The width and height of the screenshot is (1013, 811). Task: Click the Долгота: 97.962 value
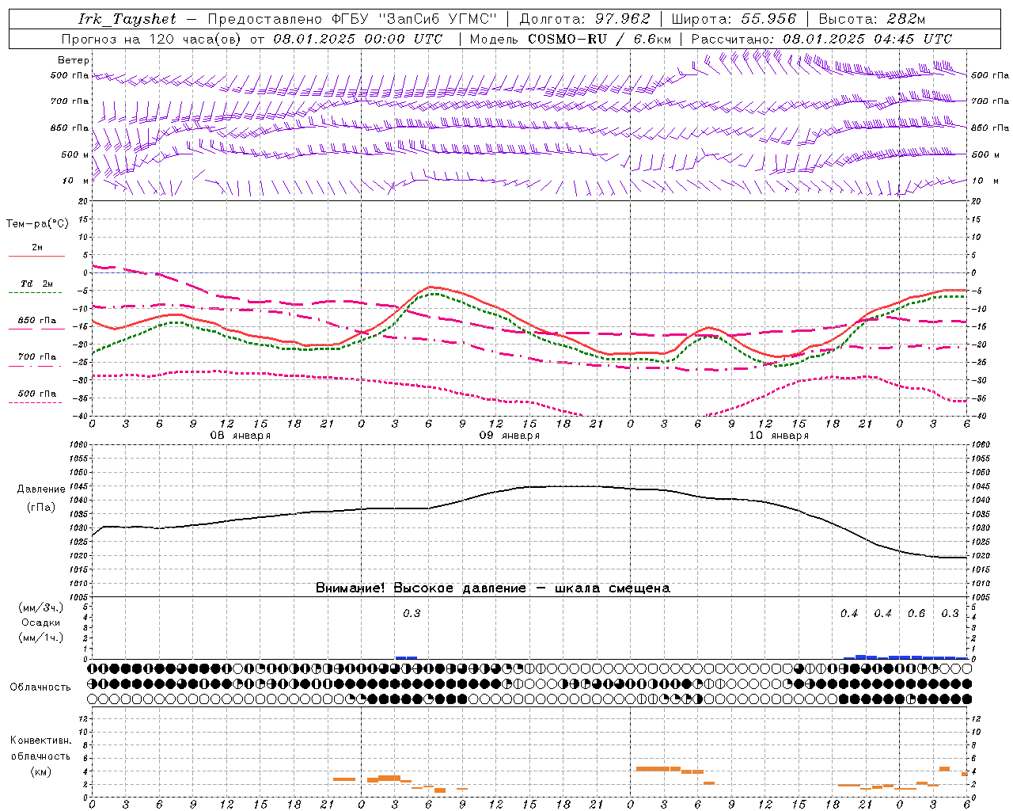tap(584, 19)
